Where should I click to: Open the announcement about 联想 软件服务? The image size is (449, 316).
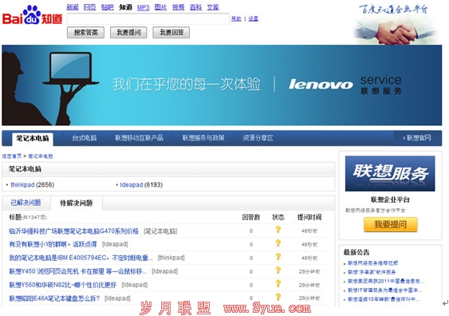(x=372, y=272)
